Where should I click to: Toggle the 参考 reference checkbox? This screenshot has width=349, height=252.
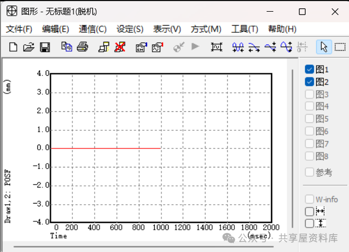point(309,172)
